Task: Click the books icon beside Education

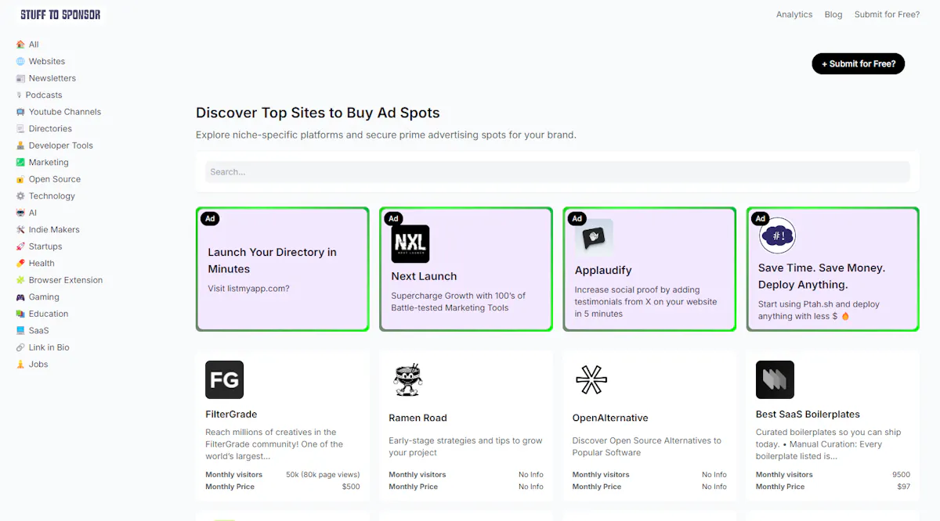Action: [x=20, y=314]
